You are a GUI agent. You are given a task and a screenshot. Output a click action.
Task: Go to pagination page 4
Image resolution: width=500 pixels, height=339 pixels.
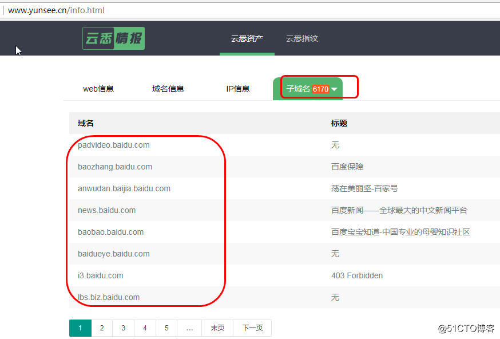point(145,328)
